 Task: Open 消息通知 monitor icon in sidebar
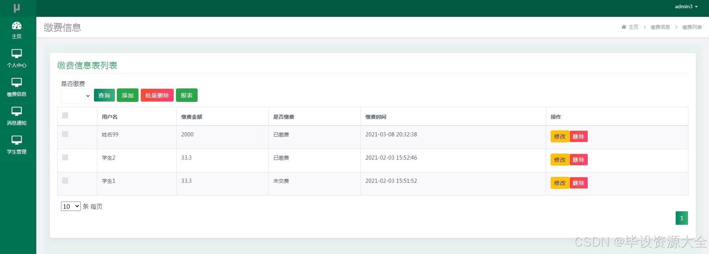17,111
